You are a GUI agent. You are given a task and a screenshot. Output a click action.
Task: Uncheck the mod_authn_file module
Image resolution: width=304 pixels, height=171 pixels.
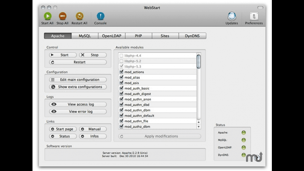[121, 121]
